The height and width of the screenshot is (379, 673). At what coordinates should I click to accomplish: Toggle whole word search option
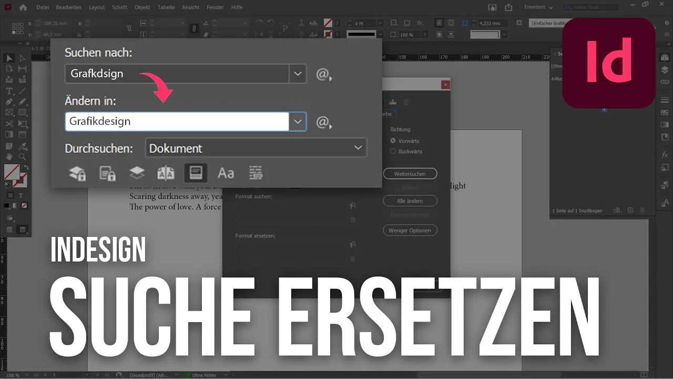coord(256,173)
